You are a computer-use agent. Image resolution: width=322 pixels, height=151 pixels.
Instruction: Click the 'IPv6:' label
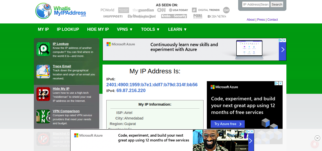[x=111, y=79]
